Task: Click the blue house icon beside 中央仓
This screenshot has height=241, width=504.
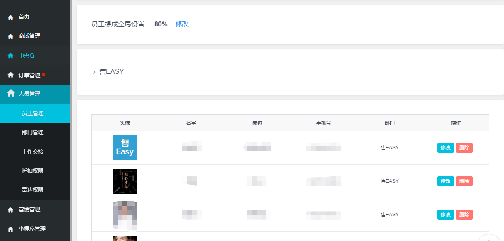Action: 11,56
